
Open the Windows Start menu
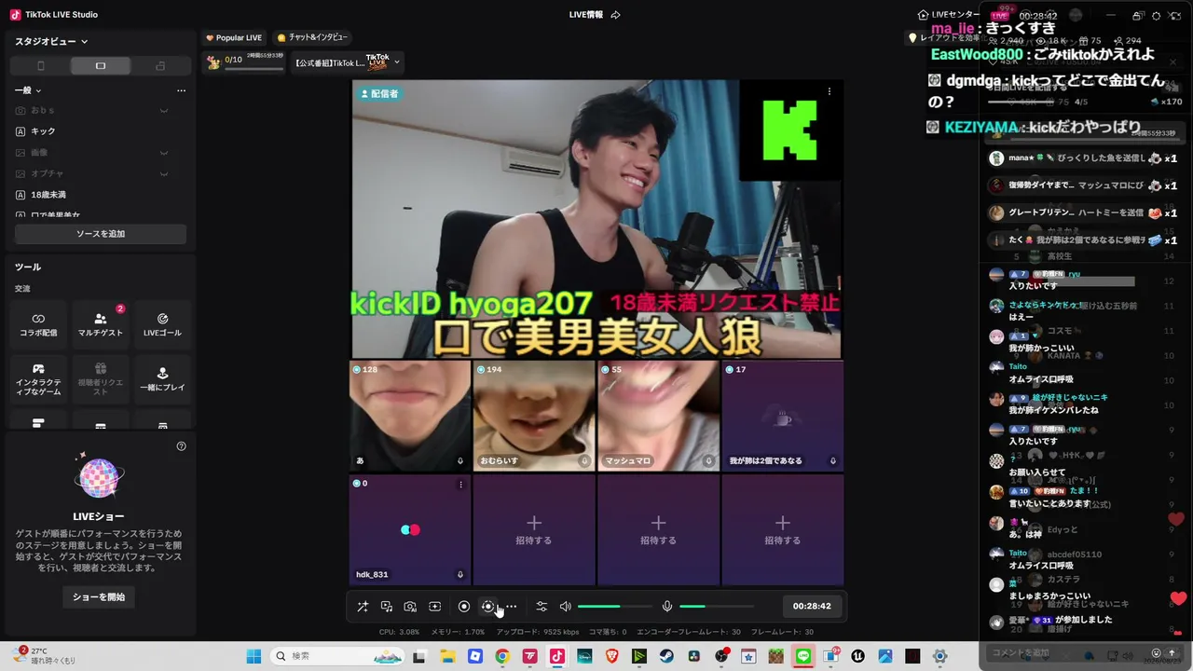point(254,656)
